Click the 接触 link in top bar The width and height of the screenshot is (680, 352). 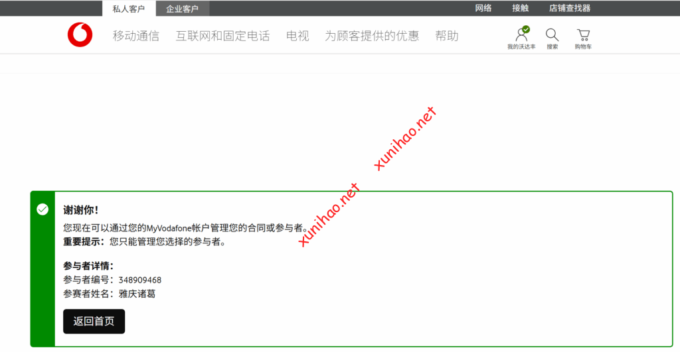520,9
